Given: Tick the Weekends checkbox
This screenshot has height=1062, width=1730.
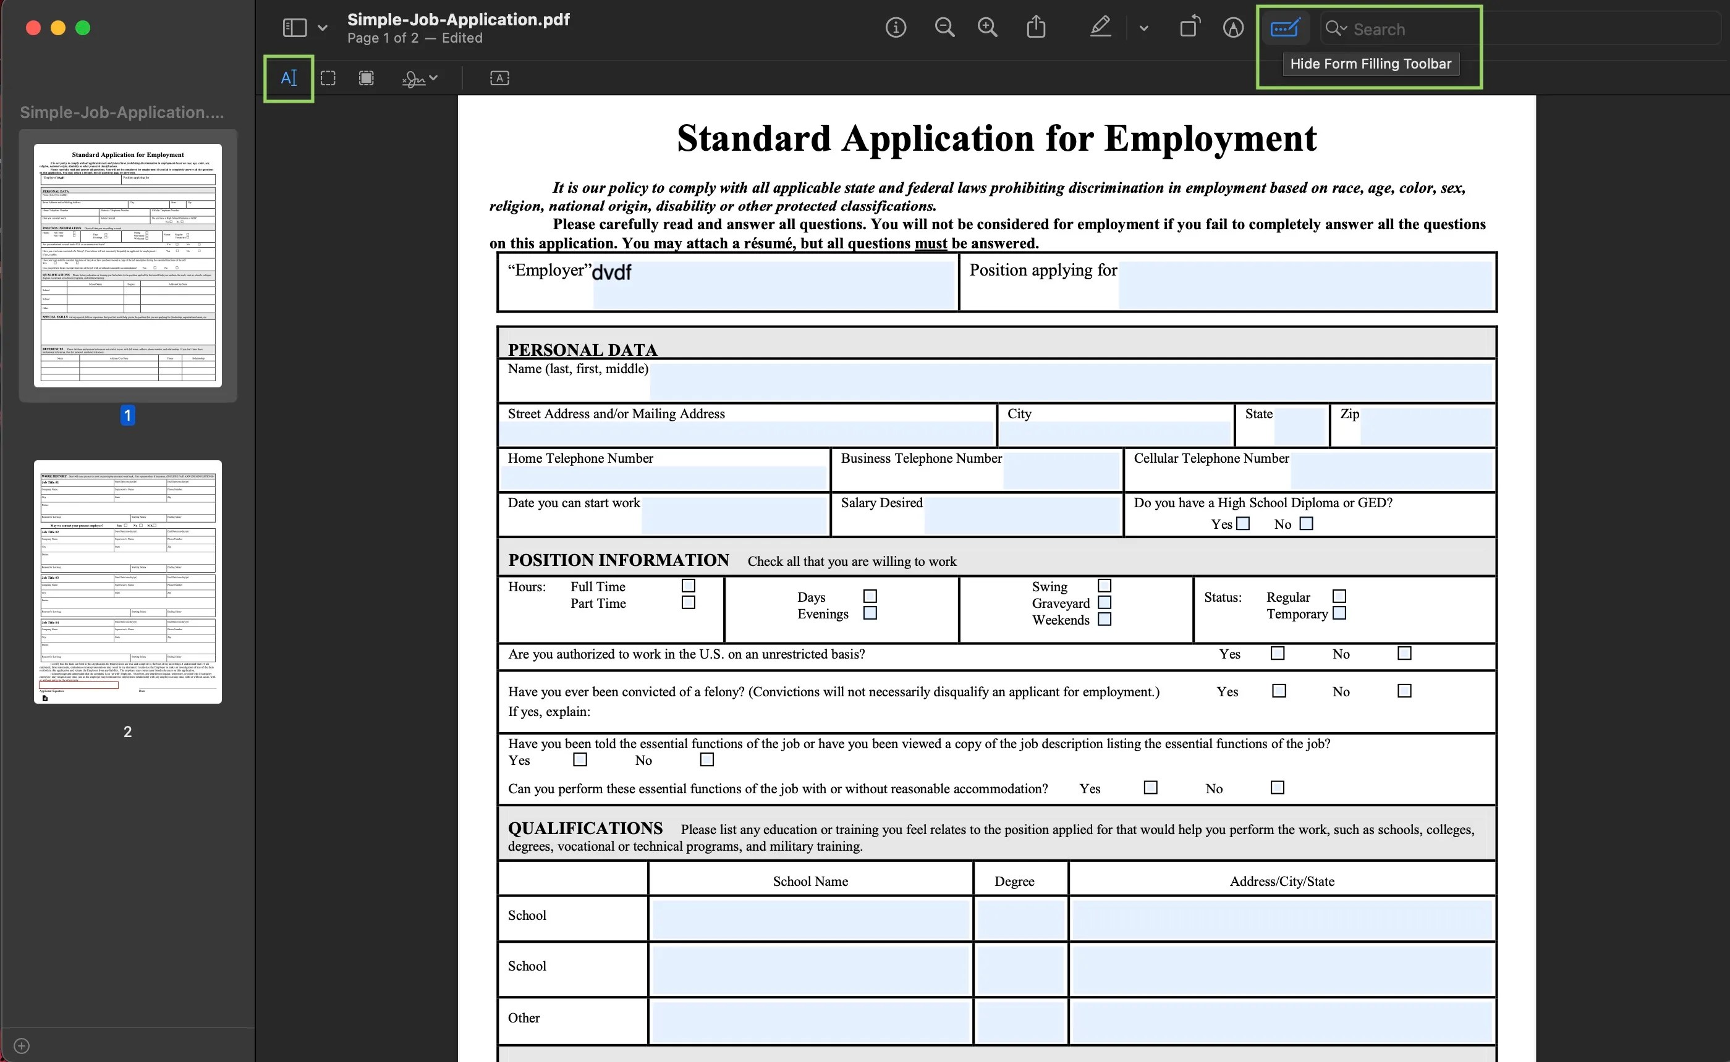Looking at the screenshot, I should point(1105,619).
